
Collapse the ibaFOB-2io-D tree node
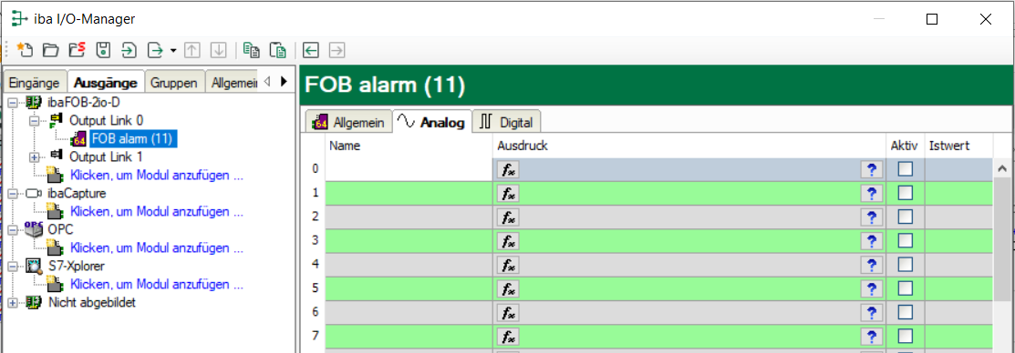12,102
